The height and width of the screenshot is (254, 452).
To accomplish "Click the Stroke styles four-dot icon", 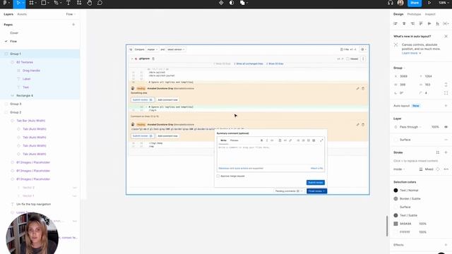I will 438,152.
